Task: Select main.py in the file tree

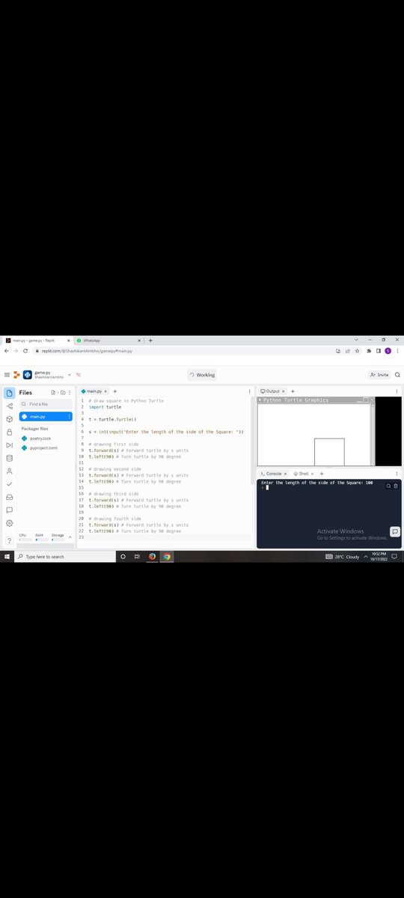Action: pyautogui.click(x=46, y=417)
